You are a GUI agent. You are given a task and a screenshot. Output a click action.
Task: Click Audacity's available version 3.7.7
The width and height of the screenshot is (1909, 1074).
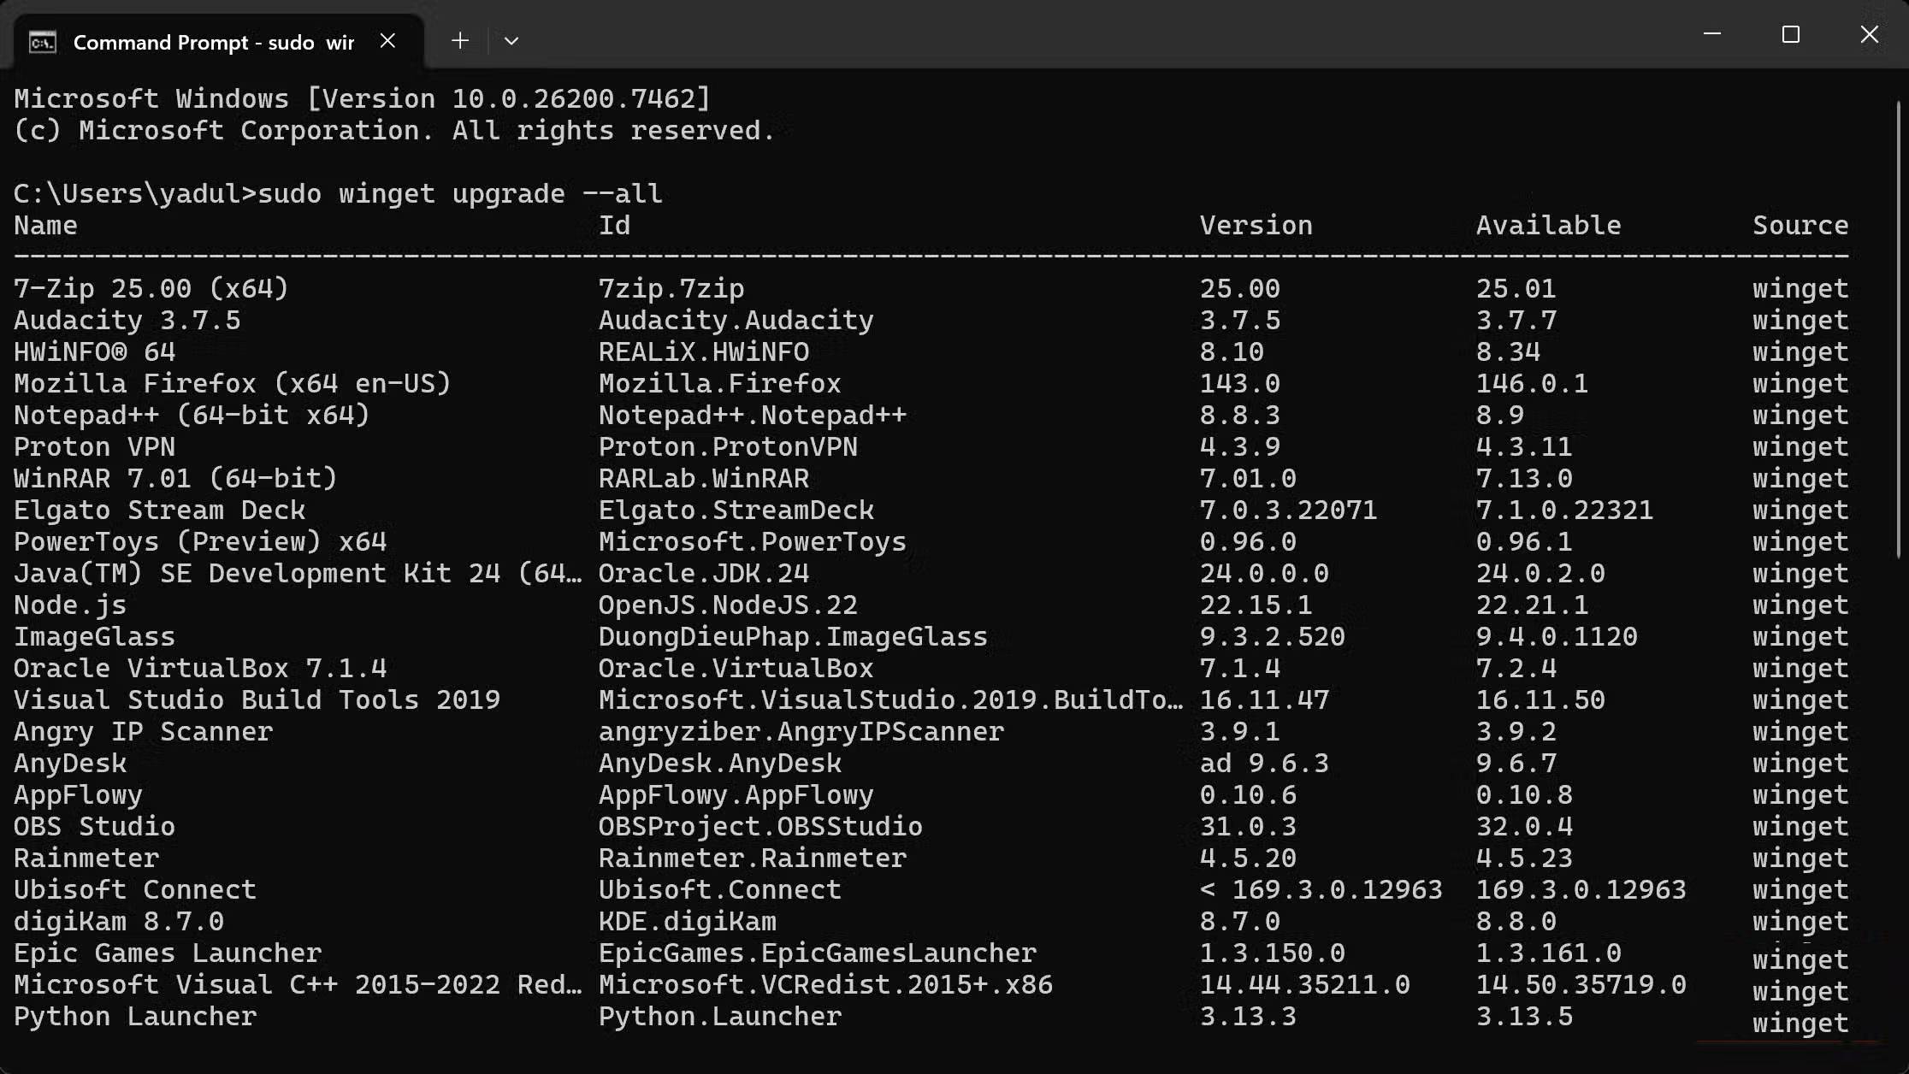(x=1516, y=321)
